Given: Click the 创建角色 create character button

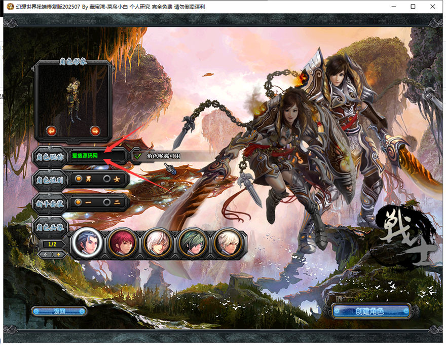Looking at the screenshot, I should [372, 312].
